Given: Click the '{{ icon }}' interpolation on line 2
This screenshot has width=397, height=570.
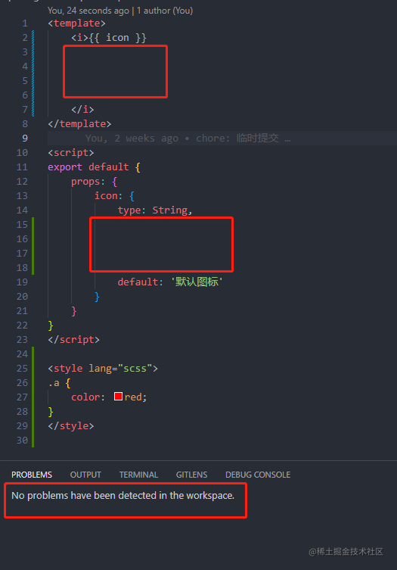Looking at the screenshot, I should click(x=117, y=37).
